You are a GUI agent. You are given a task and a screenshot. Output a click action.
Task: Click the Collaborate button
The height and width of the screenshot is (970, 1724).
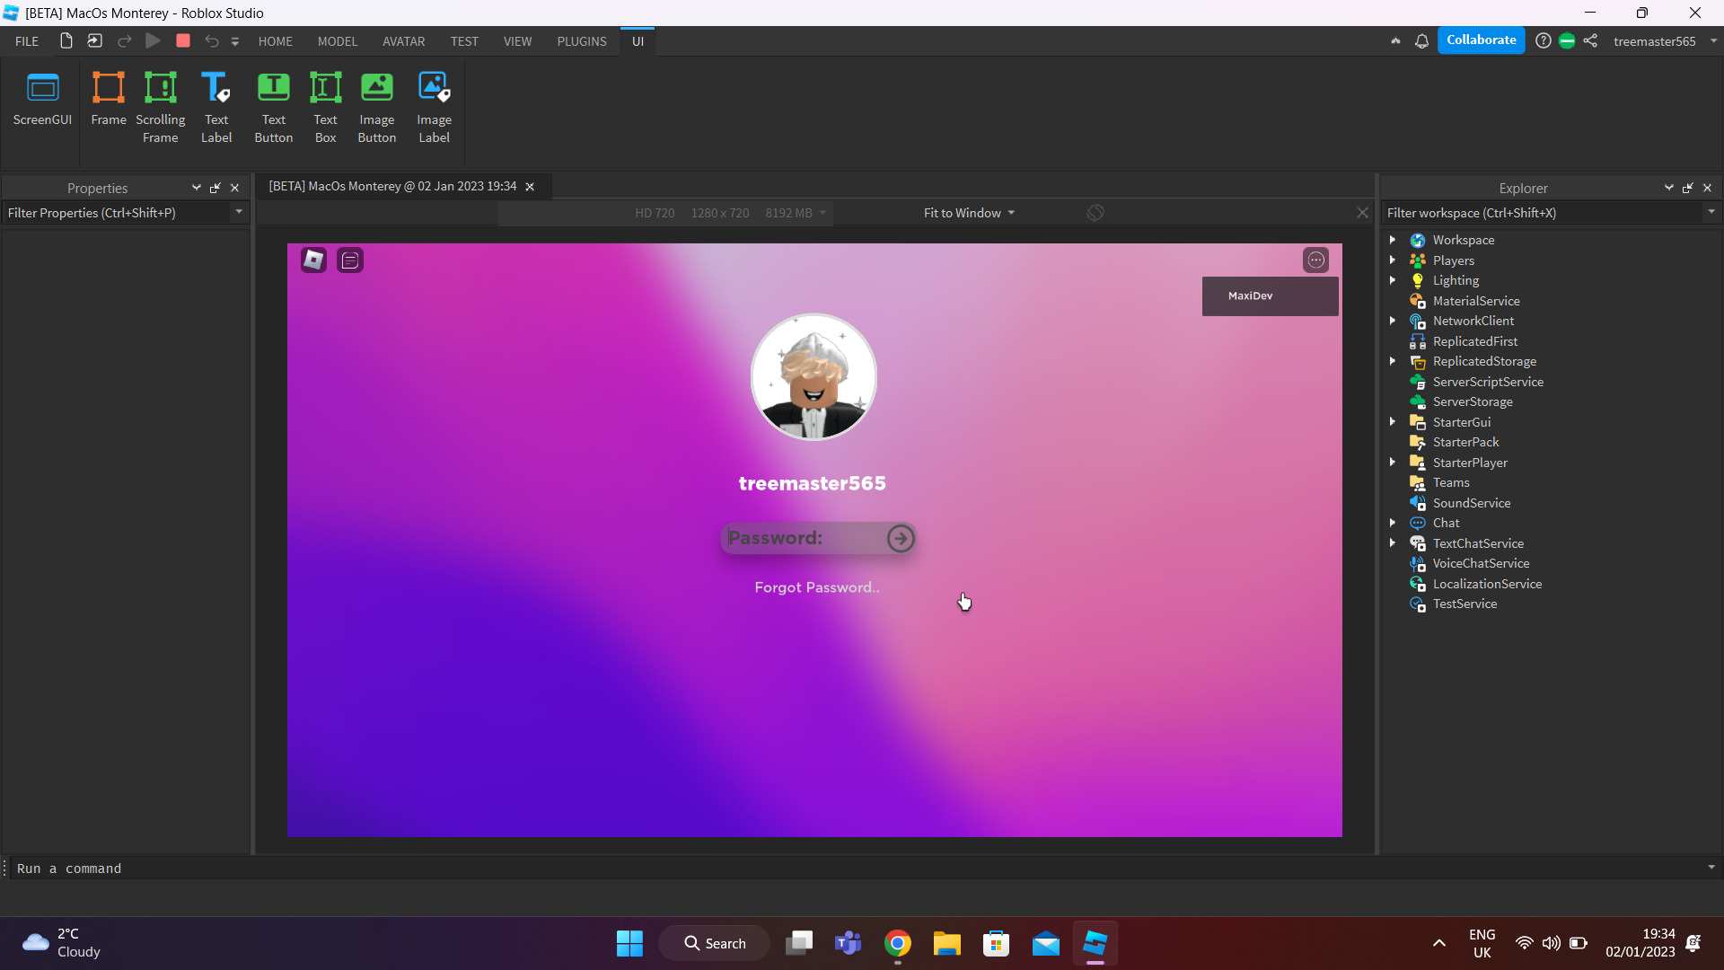[1482, 40]
